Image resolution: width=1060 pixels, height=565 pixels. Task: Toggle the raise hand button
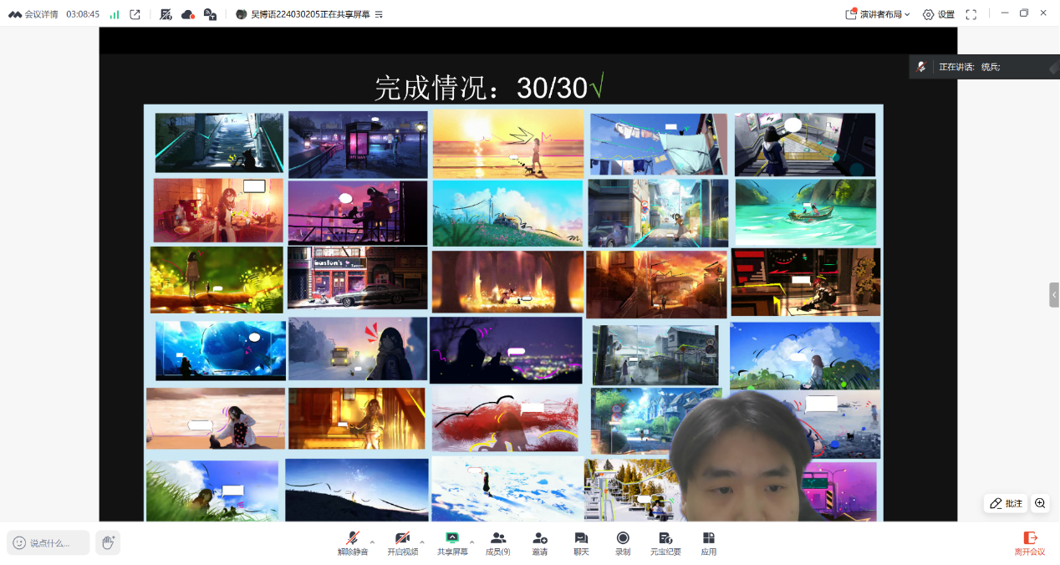click(x=108, y=542)
